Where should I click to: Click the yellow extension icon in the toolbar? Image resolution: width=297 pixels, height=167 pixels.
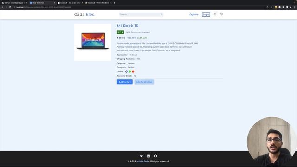point(276,7)
